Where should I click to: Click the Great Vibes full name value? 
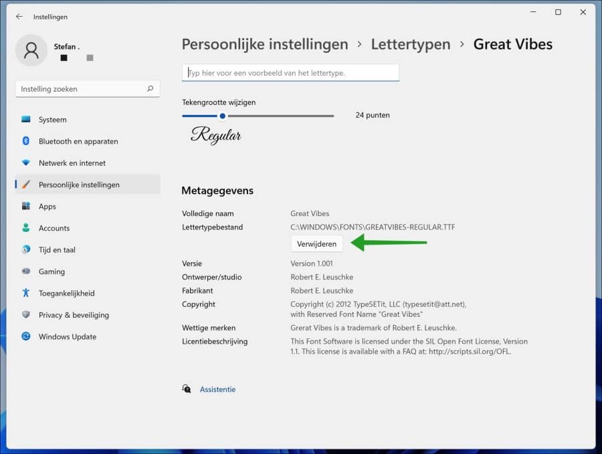tap(310, 213)
